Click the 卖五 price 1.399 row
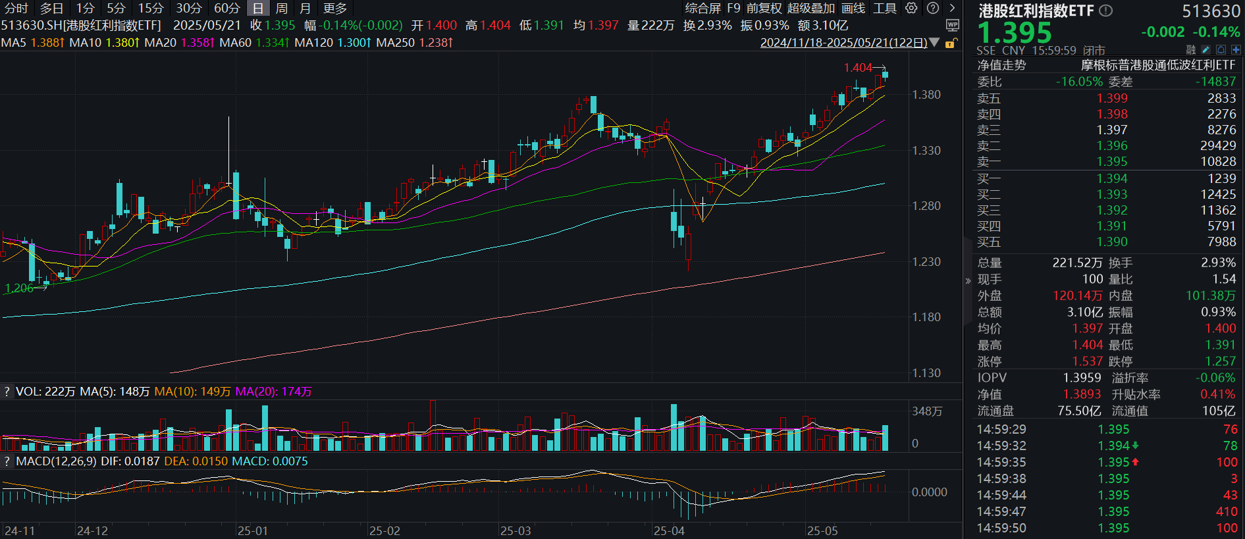Image resolution: width=1245 pixels, height=539 pixels. (1107, 98)
